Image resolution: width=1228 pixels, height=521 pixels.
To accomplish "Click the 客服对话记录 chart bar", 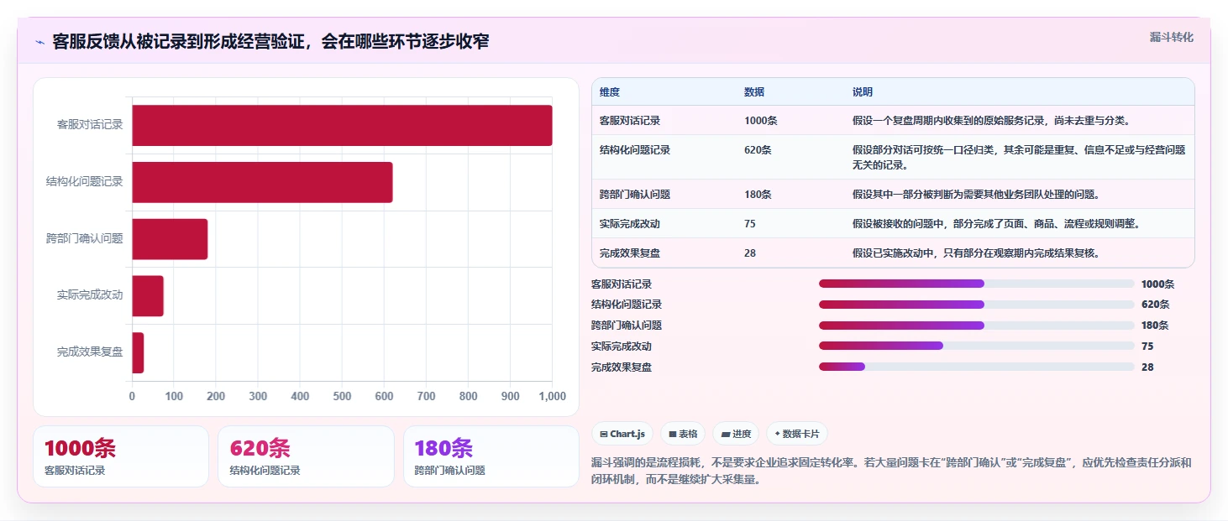I will click(x=342, y=125).
